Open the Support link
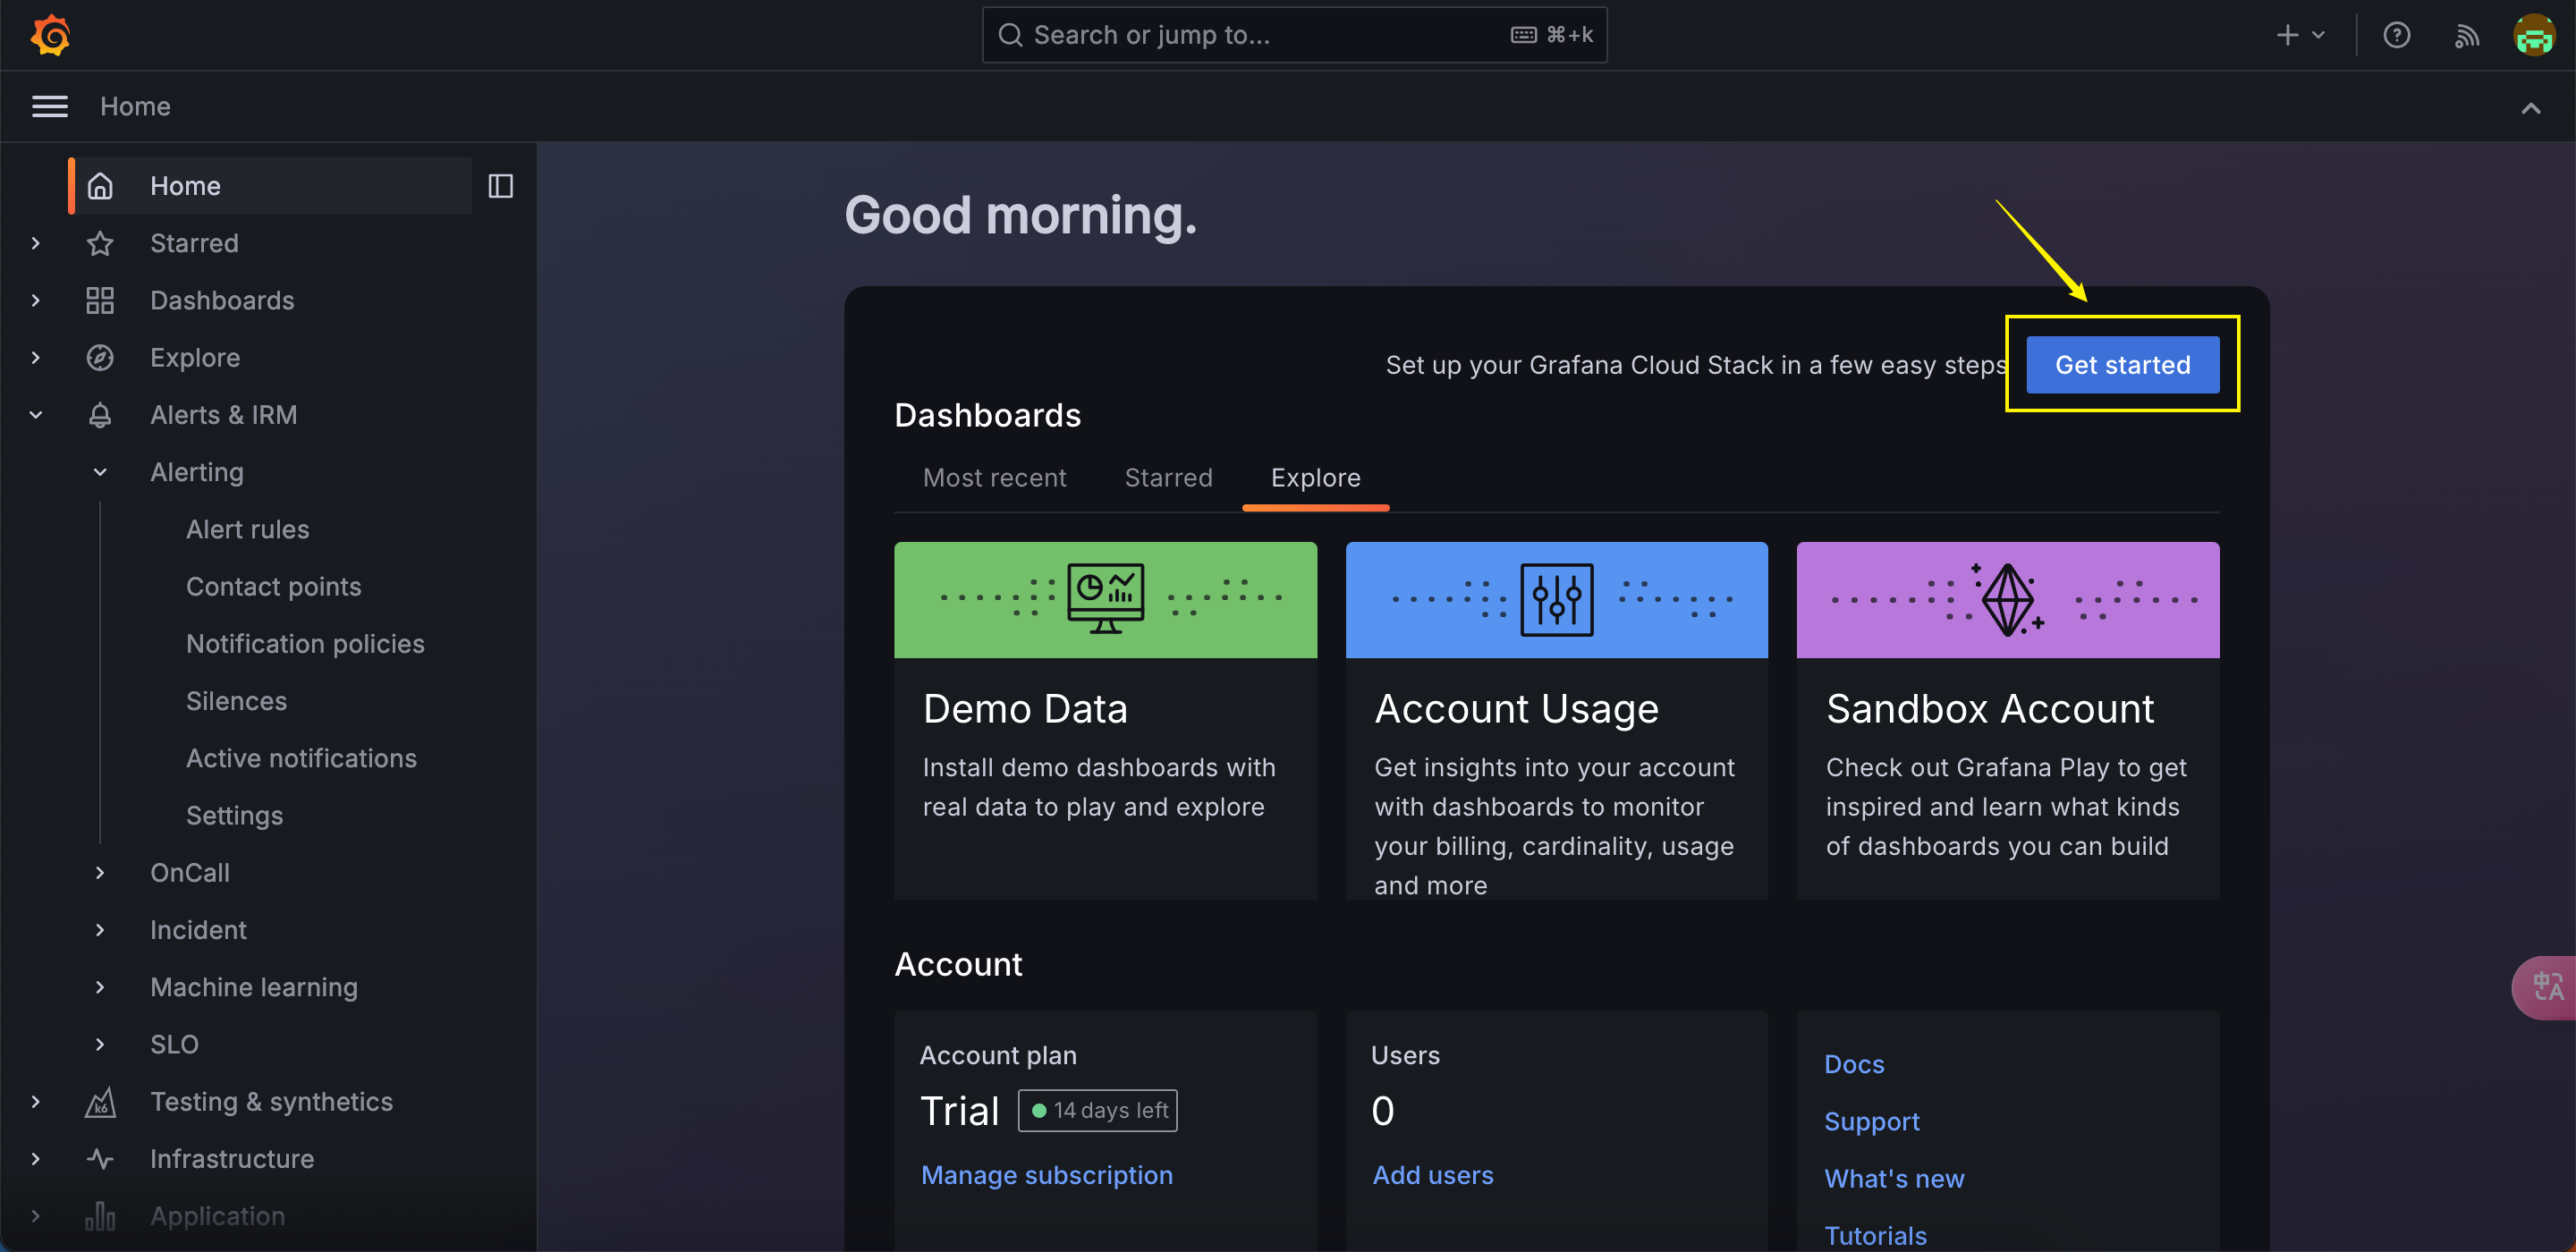This screenshot has width=2576, height=1252. click(x=1872, y=1121)
